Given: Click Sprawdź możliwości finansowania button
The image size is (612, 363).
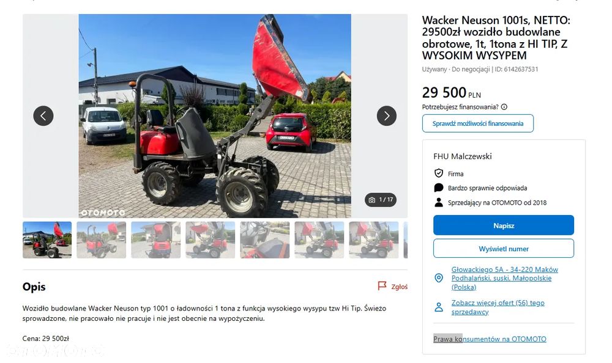Looking at the screenshot, I should [478, 123].
